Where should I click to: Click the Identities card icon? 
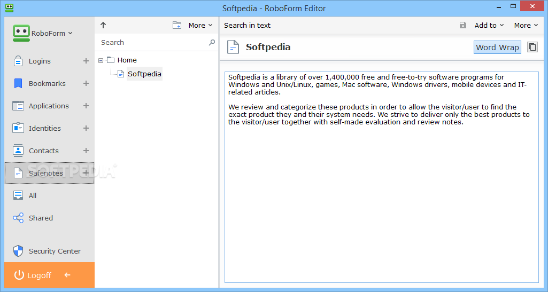coord(18,128)
